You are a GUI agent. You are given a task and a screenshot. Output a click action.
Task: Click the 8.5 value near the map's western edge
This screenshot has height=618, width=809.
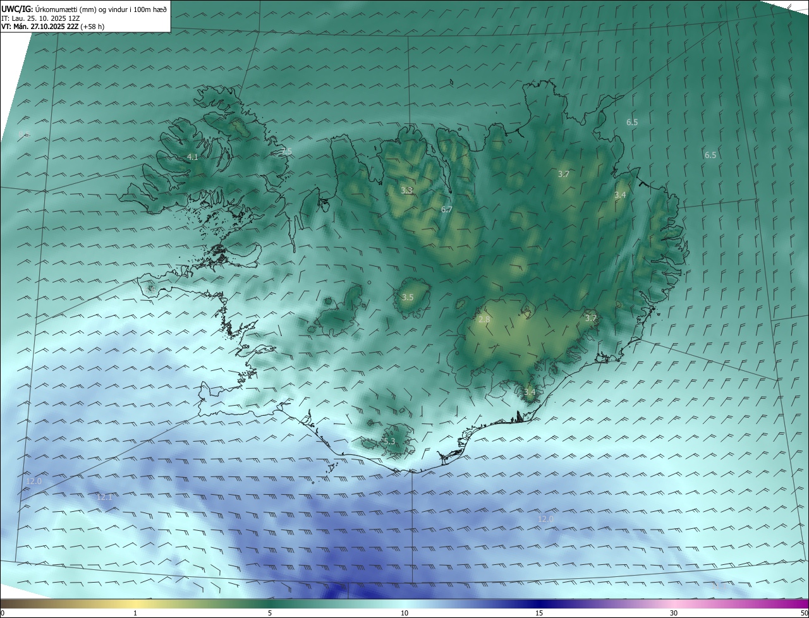tap(24, 134)
